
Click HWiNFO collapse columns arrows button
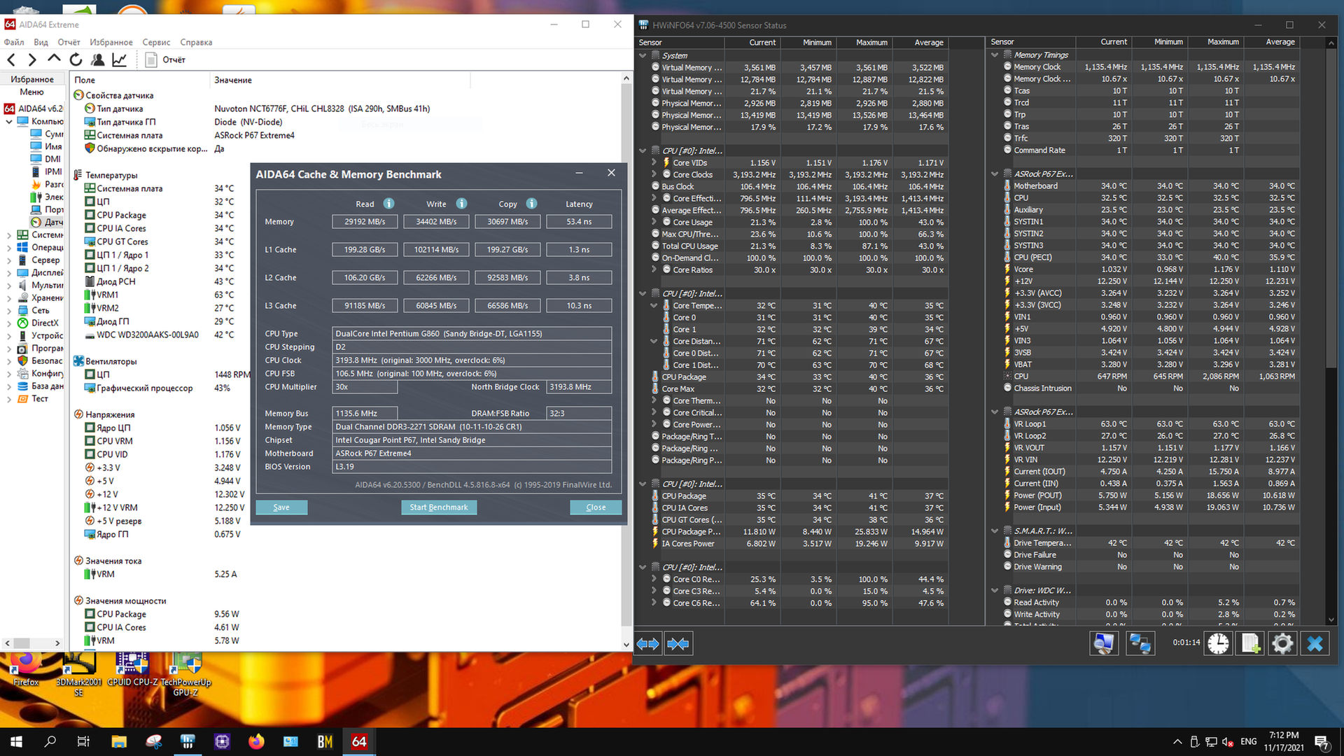click(x=678, y=643)
